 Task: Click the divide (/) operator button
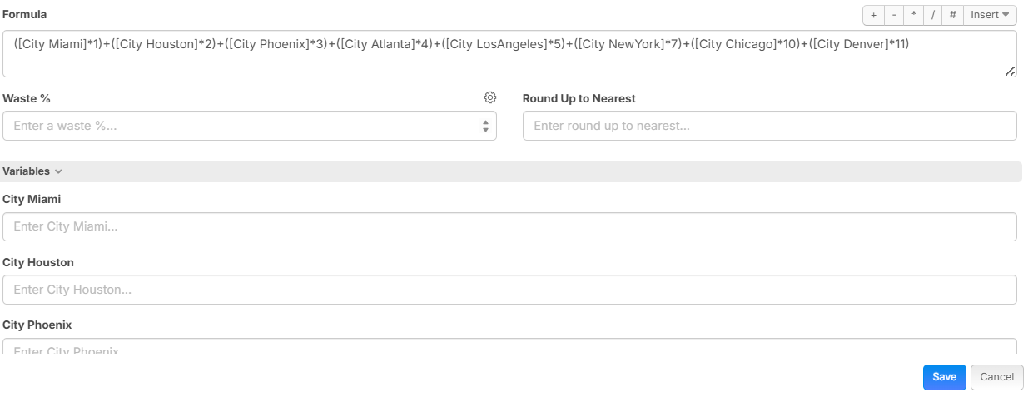coord(933,15)
